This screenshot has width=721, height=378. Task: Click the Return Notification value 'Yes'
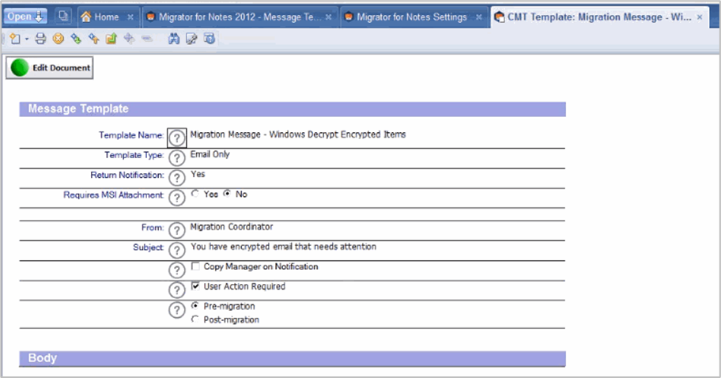(x=198, y=174)
